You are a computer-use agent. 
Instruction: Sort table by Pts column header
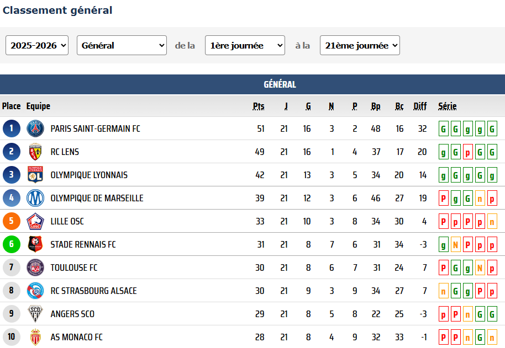tap(259, 106)
